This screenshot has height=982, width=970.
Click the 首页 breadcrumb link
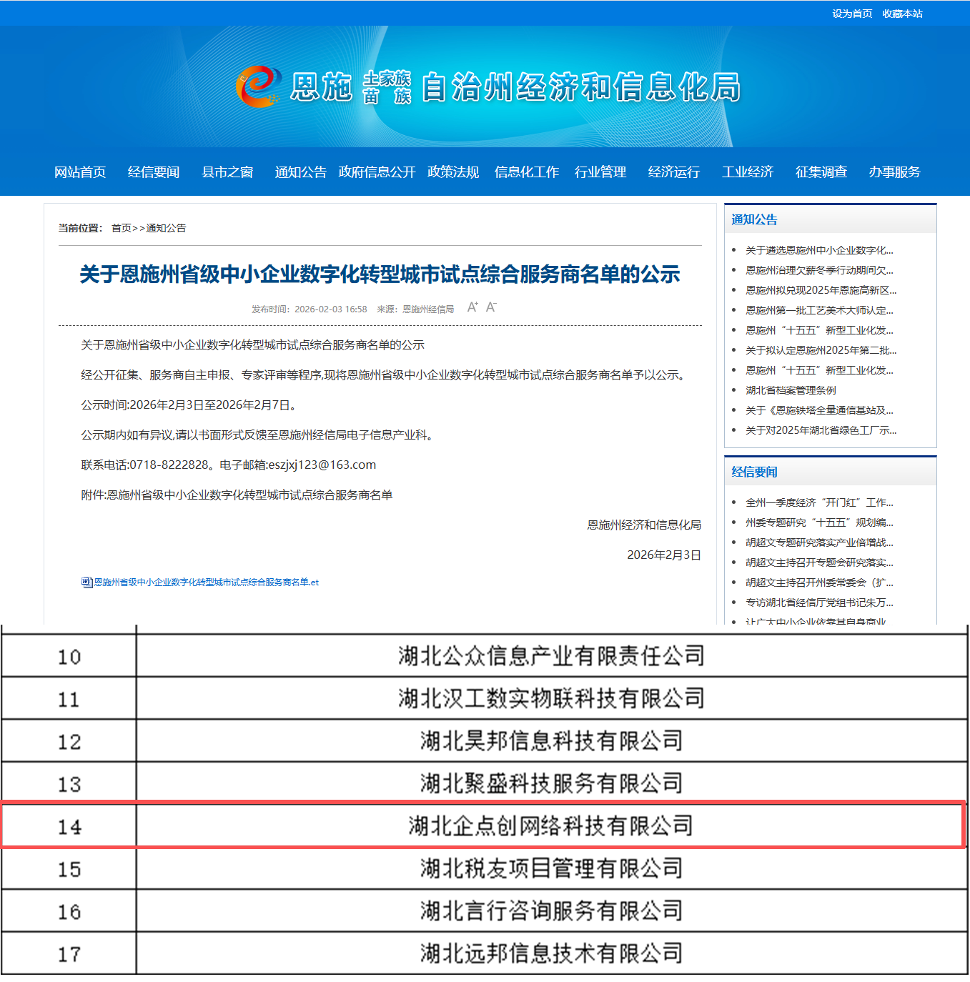point(122,228)
